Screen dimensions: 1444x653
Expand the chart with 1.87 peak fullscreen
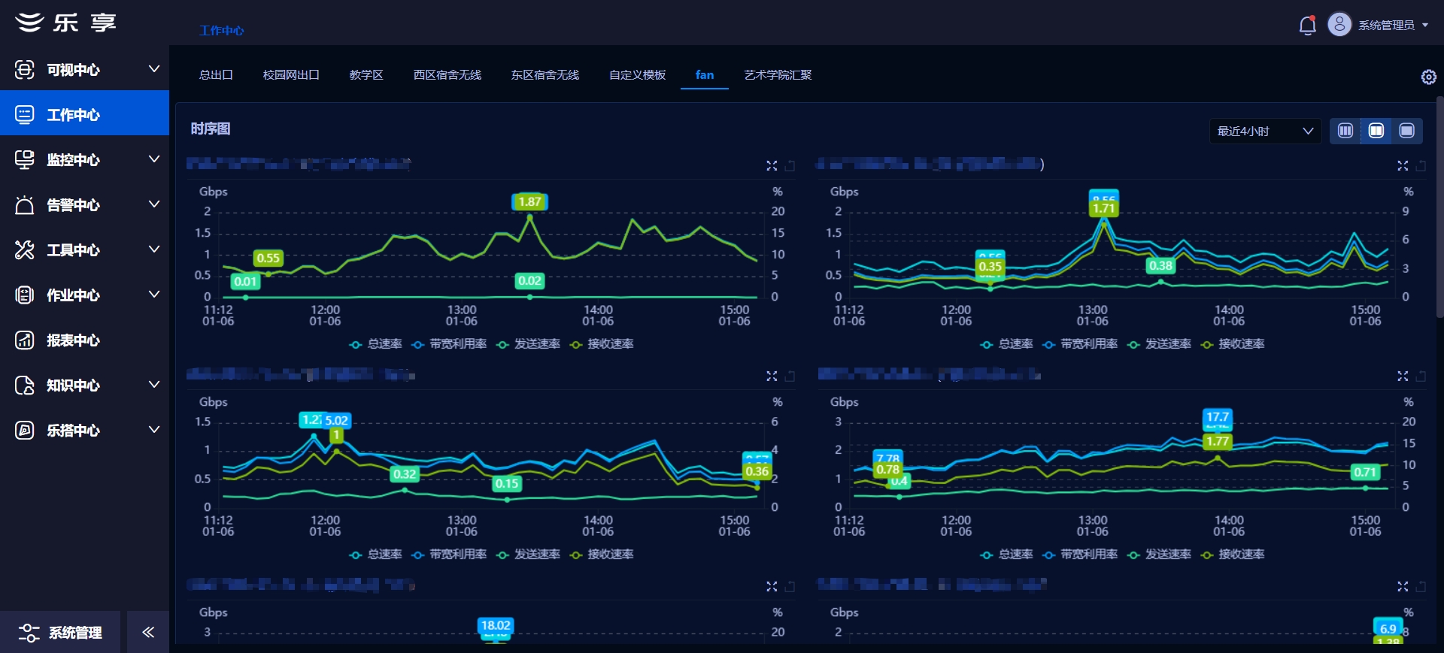[x=772, y=165]
